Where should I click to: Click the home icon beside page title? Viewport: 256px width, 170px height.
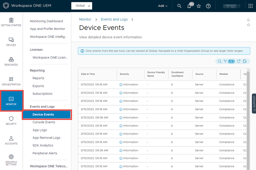(x=248, y=20)
